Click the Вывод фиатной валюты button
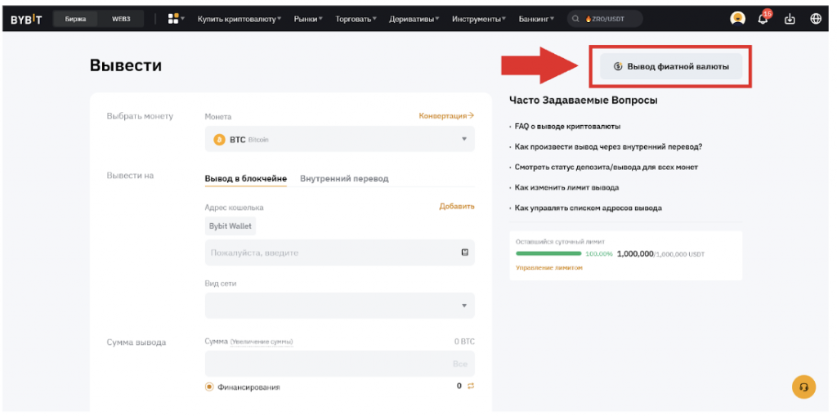The width and height of the screenshot is (837, 416). 671,66
